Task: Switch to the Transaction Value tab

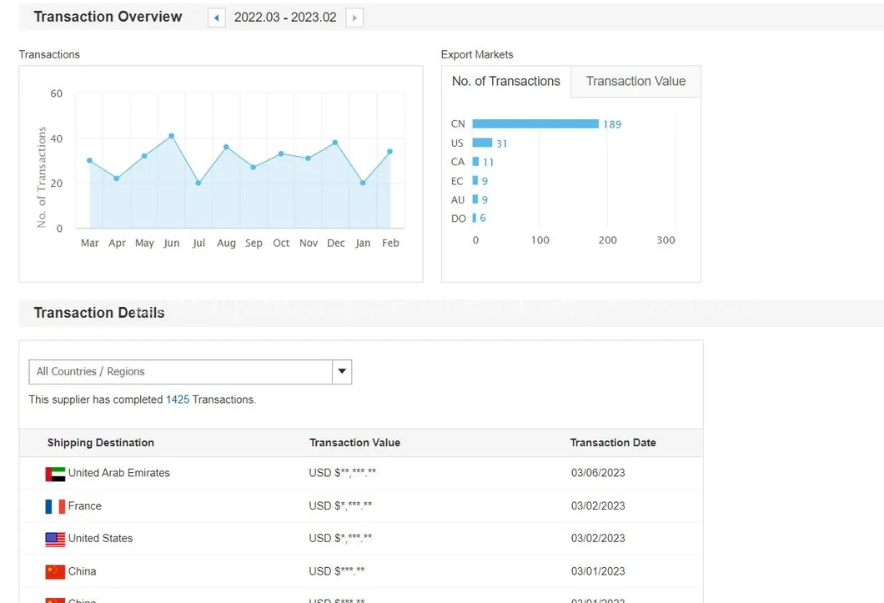Action: (635, 82)
